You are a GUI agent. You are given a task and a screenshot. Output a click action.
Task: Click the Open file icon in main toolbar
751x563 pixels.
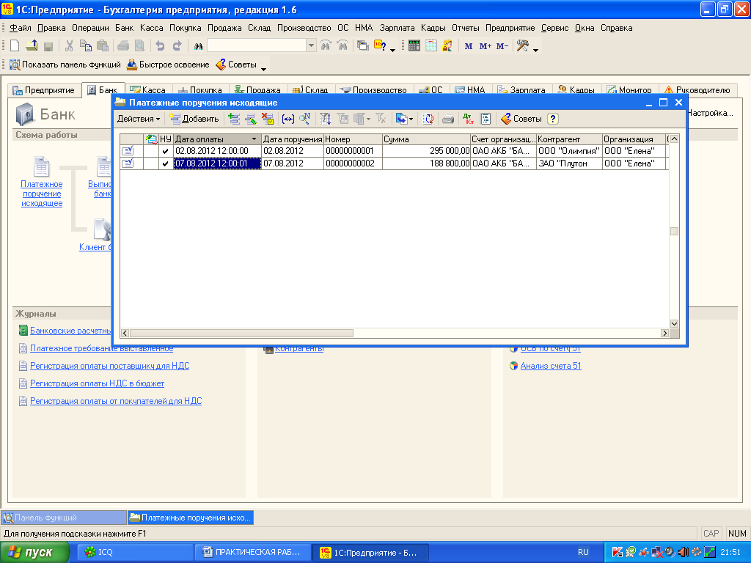point(32,46)
